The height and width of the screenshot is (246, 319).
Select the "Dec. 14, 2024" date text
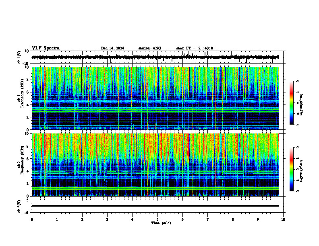pos(112,48)
